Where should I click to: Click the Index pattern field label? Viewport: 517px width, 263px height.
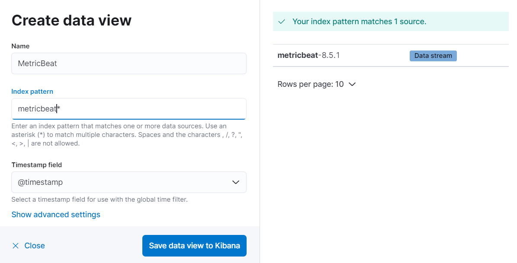(32, 92)
